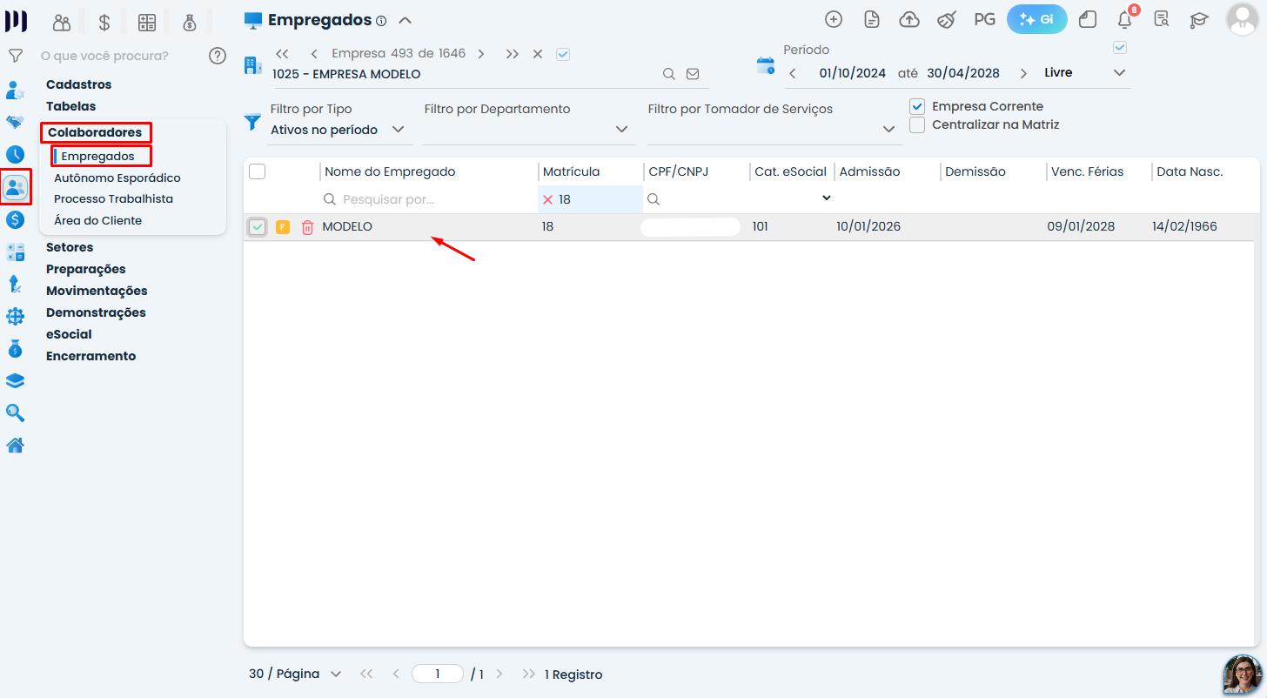Open the 30 / Página size dropdown
This screenshot has width=1267, height=698.
(x=295, y=674)
